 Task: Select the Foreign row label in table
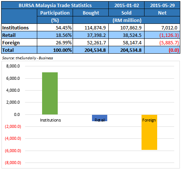19,42
